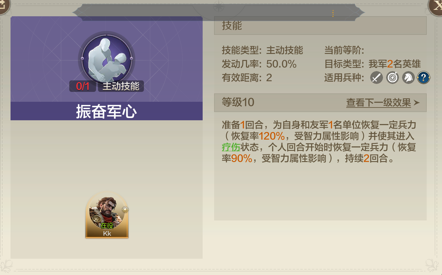The image size is (442, 275).
Task: Click the 0/1 counter badge
Action: point(83,86)
